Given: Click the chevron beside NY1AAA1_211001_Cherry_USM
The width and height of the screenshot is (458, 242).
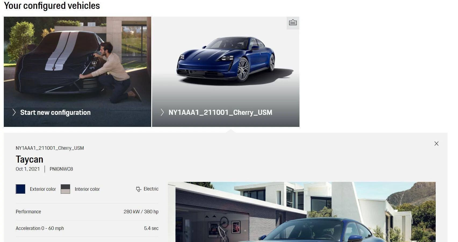Looking at the screenshot, I should point(162,112).
